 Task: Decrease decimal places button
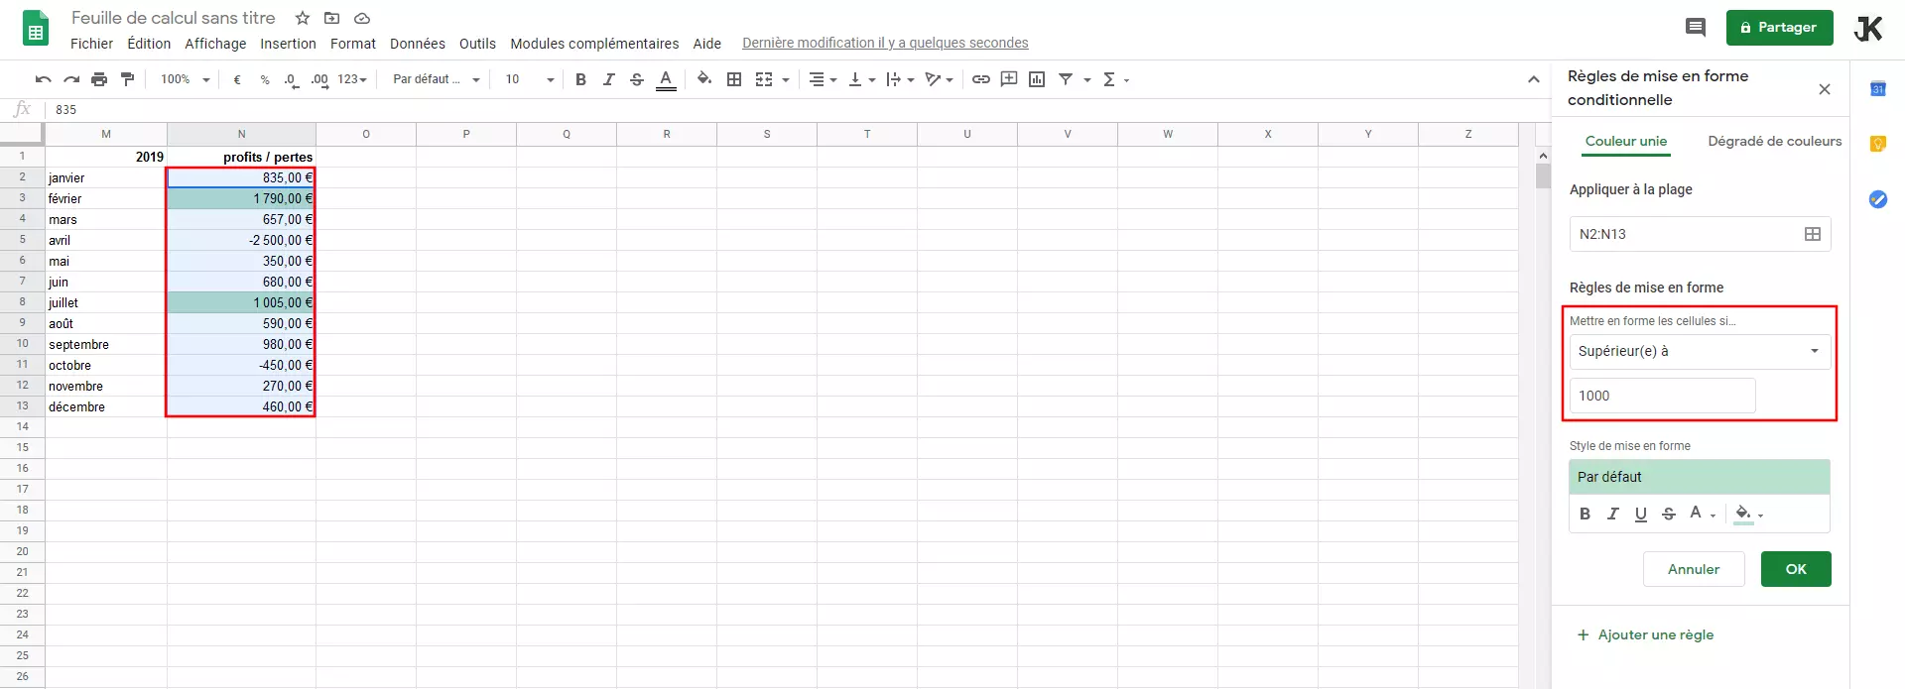pyautogui.click(x=292, y=79)
